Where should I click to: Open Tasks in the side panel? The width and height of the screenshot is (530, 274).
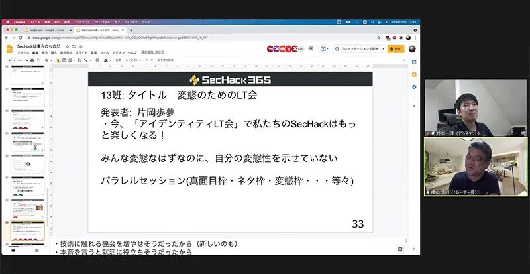click(x=414, y=87)
